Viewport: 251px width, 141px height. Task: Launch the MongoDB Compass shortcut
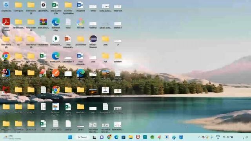[56, 39]
